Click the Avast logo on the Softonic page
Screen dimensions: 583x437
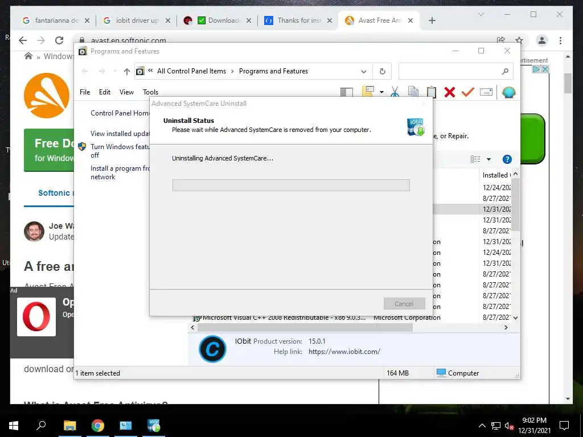[x=47, y=96]
